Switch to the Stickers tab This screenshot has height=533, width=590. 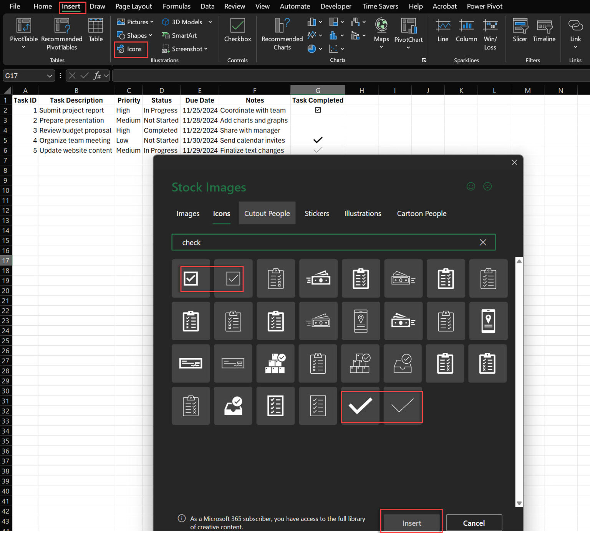coord(317,214)
